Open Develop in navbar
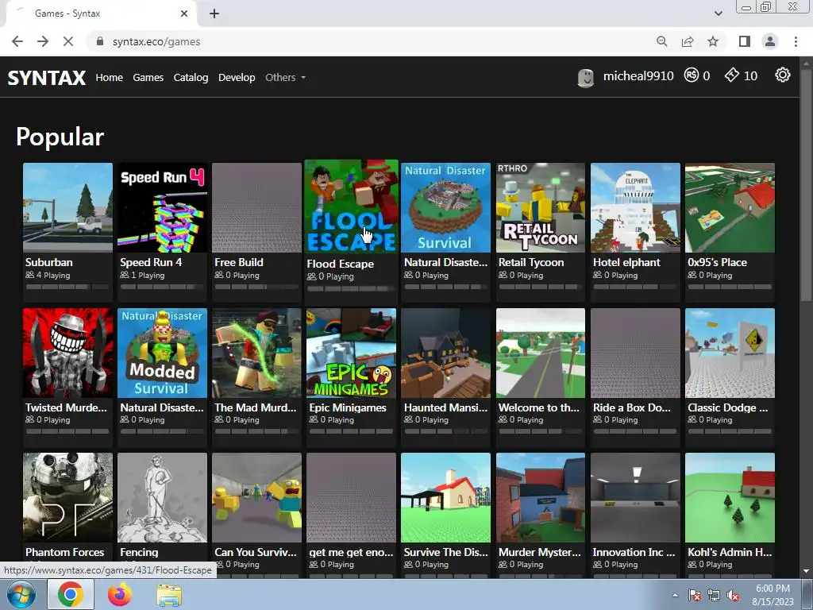Screen dimensions: 813x610 [x=237, y=77]
